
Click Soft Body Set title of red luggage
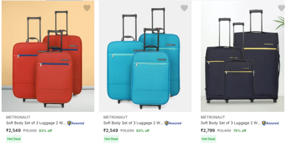(x=35, y=123)
